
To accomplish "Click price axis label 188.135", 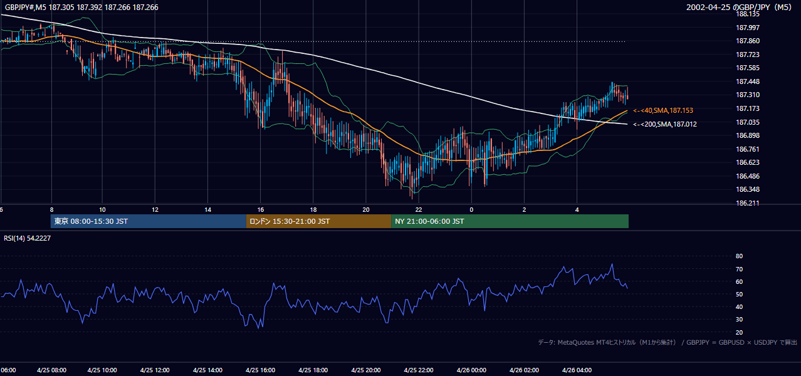I will [747, 14].
